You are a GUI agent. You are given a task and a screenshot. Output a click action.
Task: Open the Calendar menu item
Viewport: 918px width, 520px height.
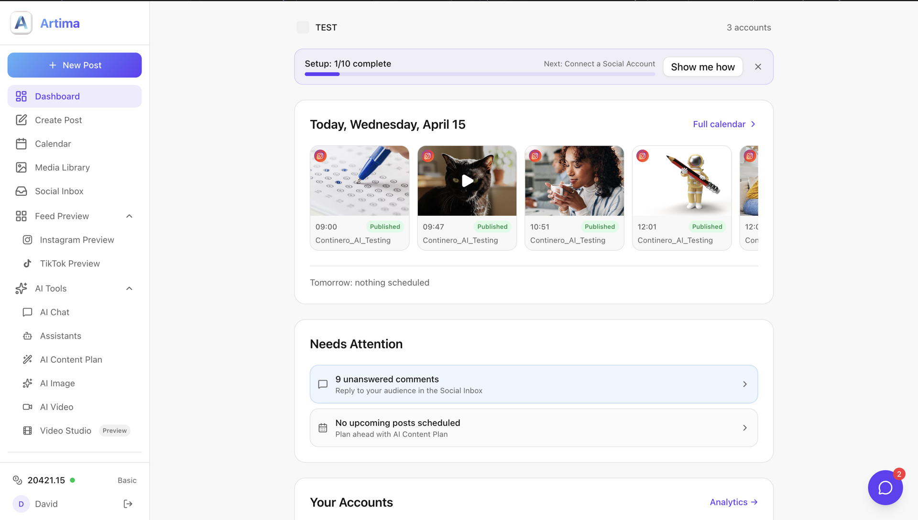point(53,144)
